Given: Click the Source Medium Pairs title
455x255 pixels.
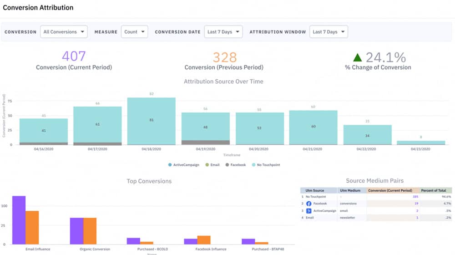Looking at the screenshot, I should (x=374, y=181).
